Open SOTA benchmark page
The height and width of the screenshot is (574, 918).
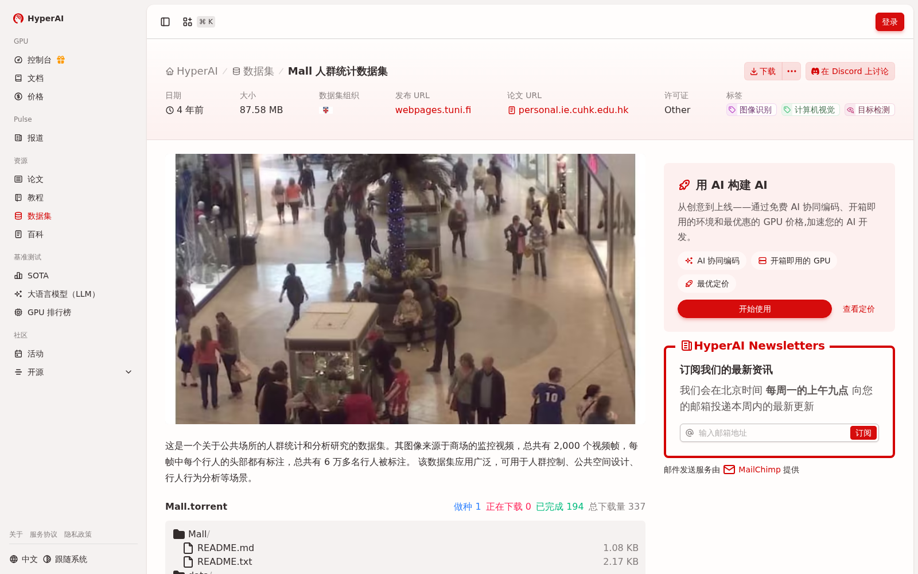pos(32,276)
